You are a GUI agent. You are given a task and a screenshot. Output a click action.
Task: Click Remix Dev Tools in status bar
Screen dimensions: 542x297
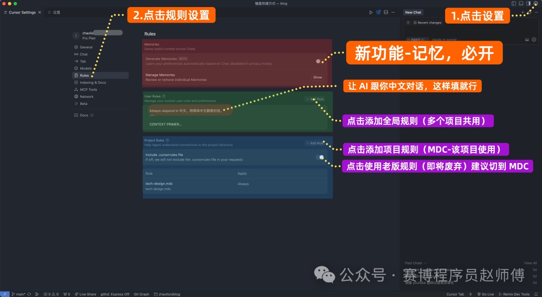(514, 294)
